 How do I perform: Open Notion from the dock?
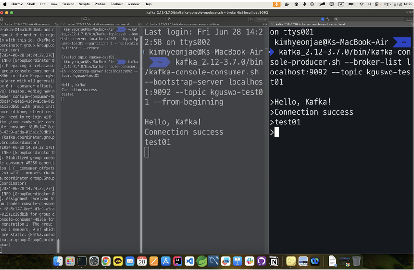point(274,262)
